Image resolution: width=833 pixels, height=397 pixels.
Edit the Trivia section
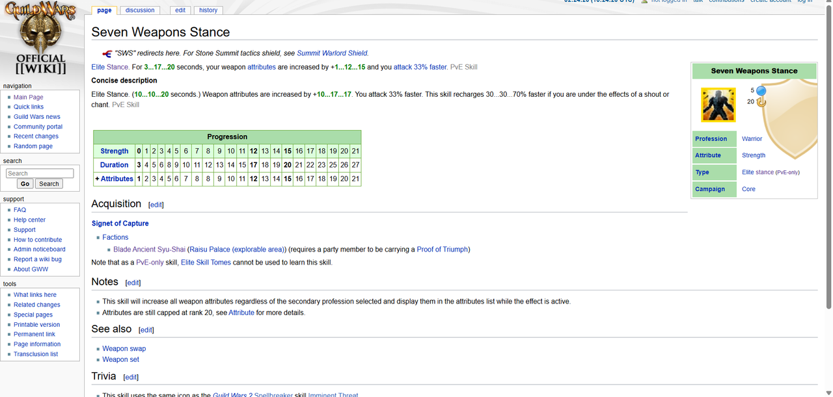coord(131,378)
